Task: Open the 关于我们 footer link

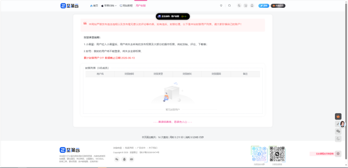Action: click(153, 148)
